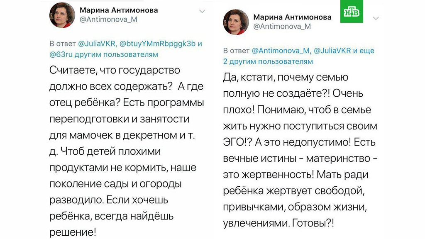Viewport: 425px width, 239px height.
Task: Open the @JuliaVKR mention followed by 'и еще'
Action: [332, 51]
